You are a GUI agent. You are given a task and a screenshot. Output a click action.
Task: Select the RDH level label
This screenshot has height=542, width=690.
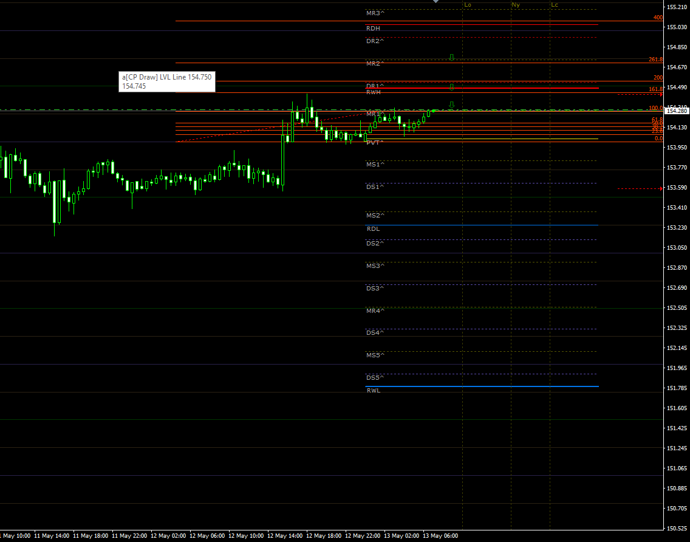click(373, 28)
